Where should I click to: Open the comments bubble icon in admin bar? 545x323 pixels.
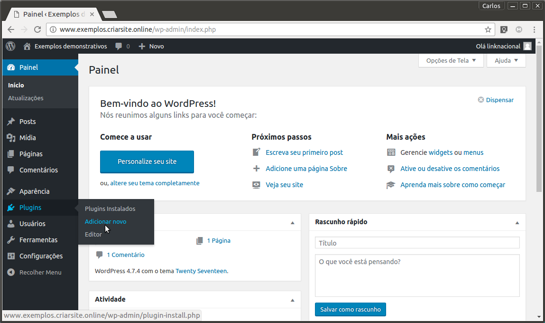tap(118, 47)
